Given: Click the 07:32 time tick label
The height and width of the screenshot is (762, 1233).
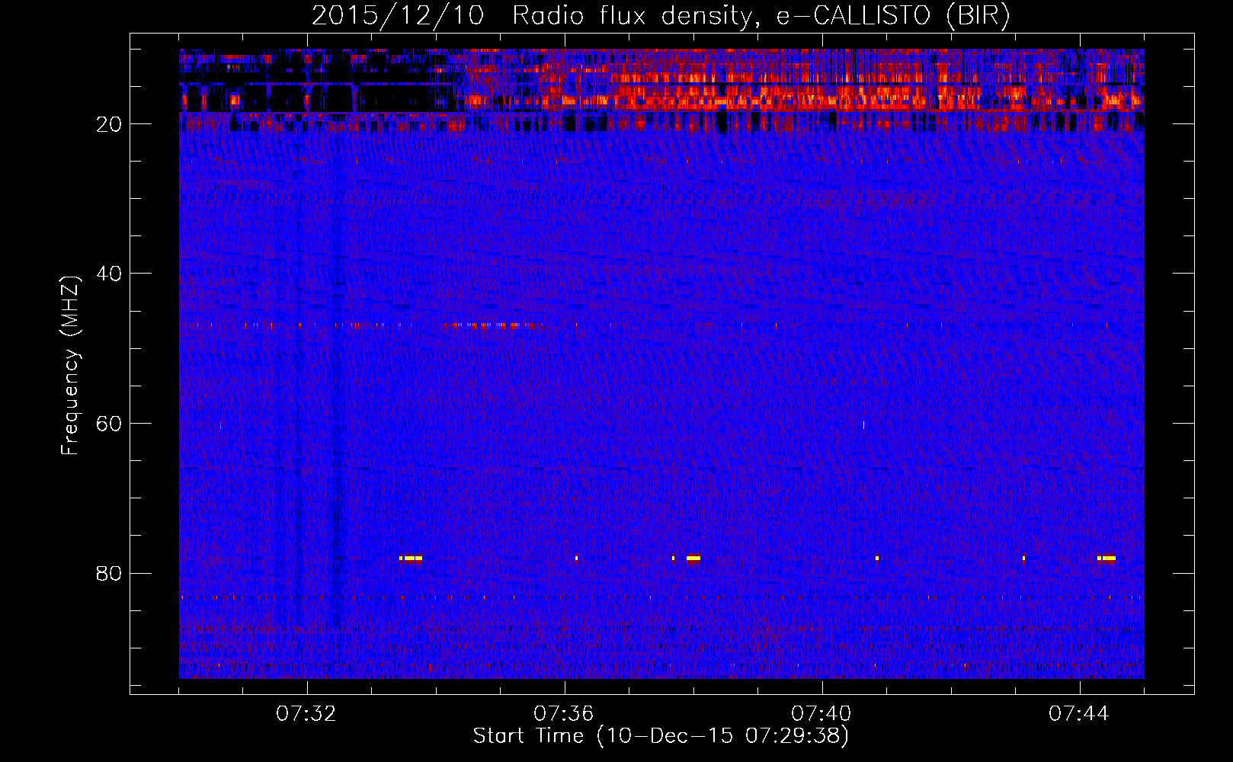Looking at the screenshot, I should [x=306, y=714].
